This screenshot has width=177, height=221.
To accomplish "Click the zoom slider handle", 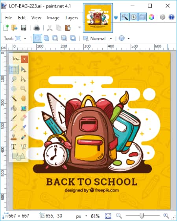I will (x=142, y=215).
